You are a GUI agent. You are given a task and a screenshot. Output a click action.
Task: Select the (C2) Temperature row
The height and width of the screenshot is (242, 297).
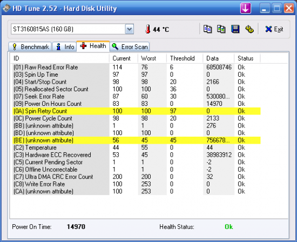pos(137,147)
